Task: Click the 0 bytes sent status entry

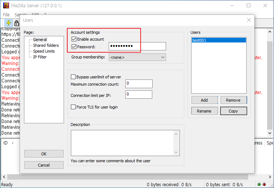Action: 218,184
